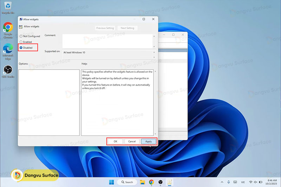Click the microphone tray icon
This screenshot has width=281, height=187.
(x=229, y=182)
